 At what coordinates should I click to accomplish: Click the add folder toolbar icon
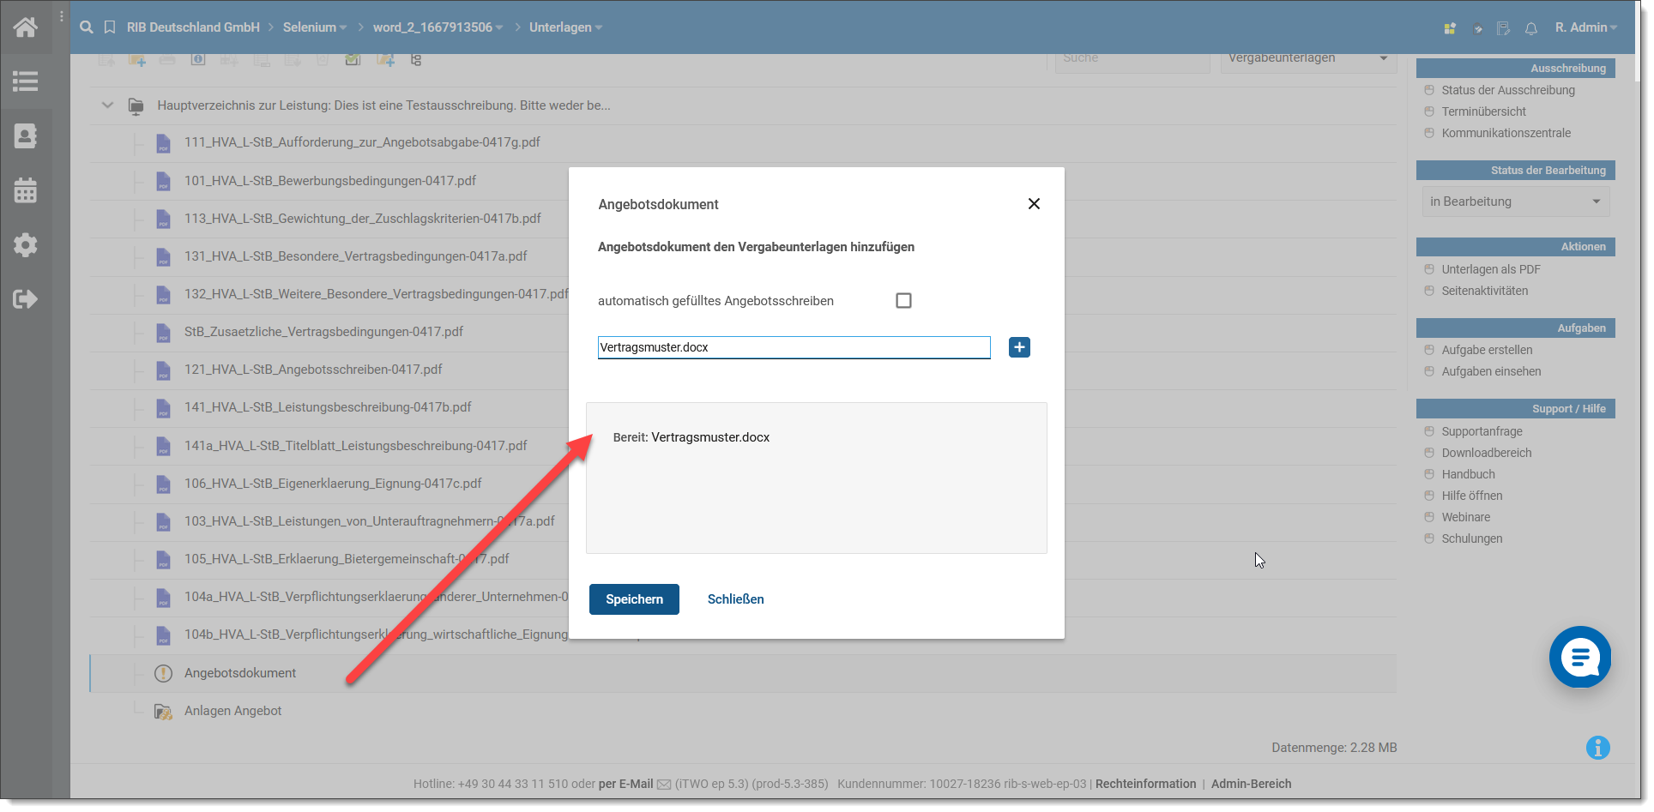click(136, 60)
